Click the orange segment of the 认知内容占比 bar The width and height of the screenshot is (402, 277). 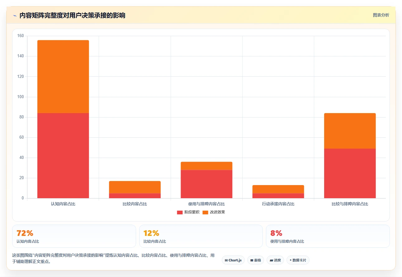pyautogui.click(x=63, y=77)
